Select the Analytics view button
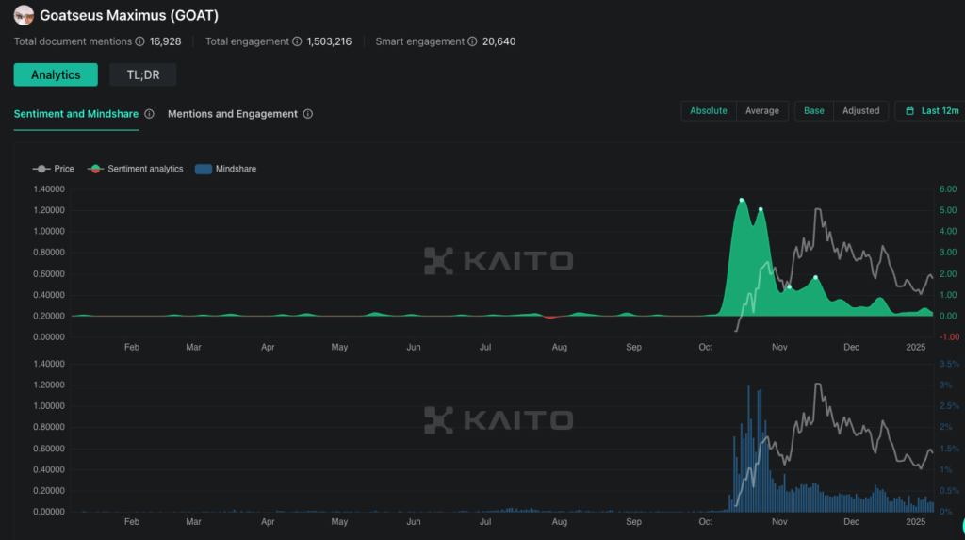Image resolution: width=965 pixels, height=540 pixels. pyautogui.click(x=56, y=74)
